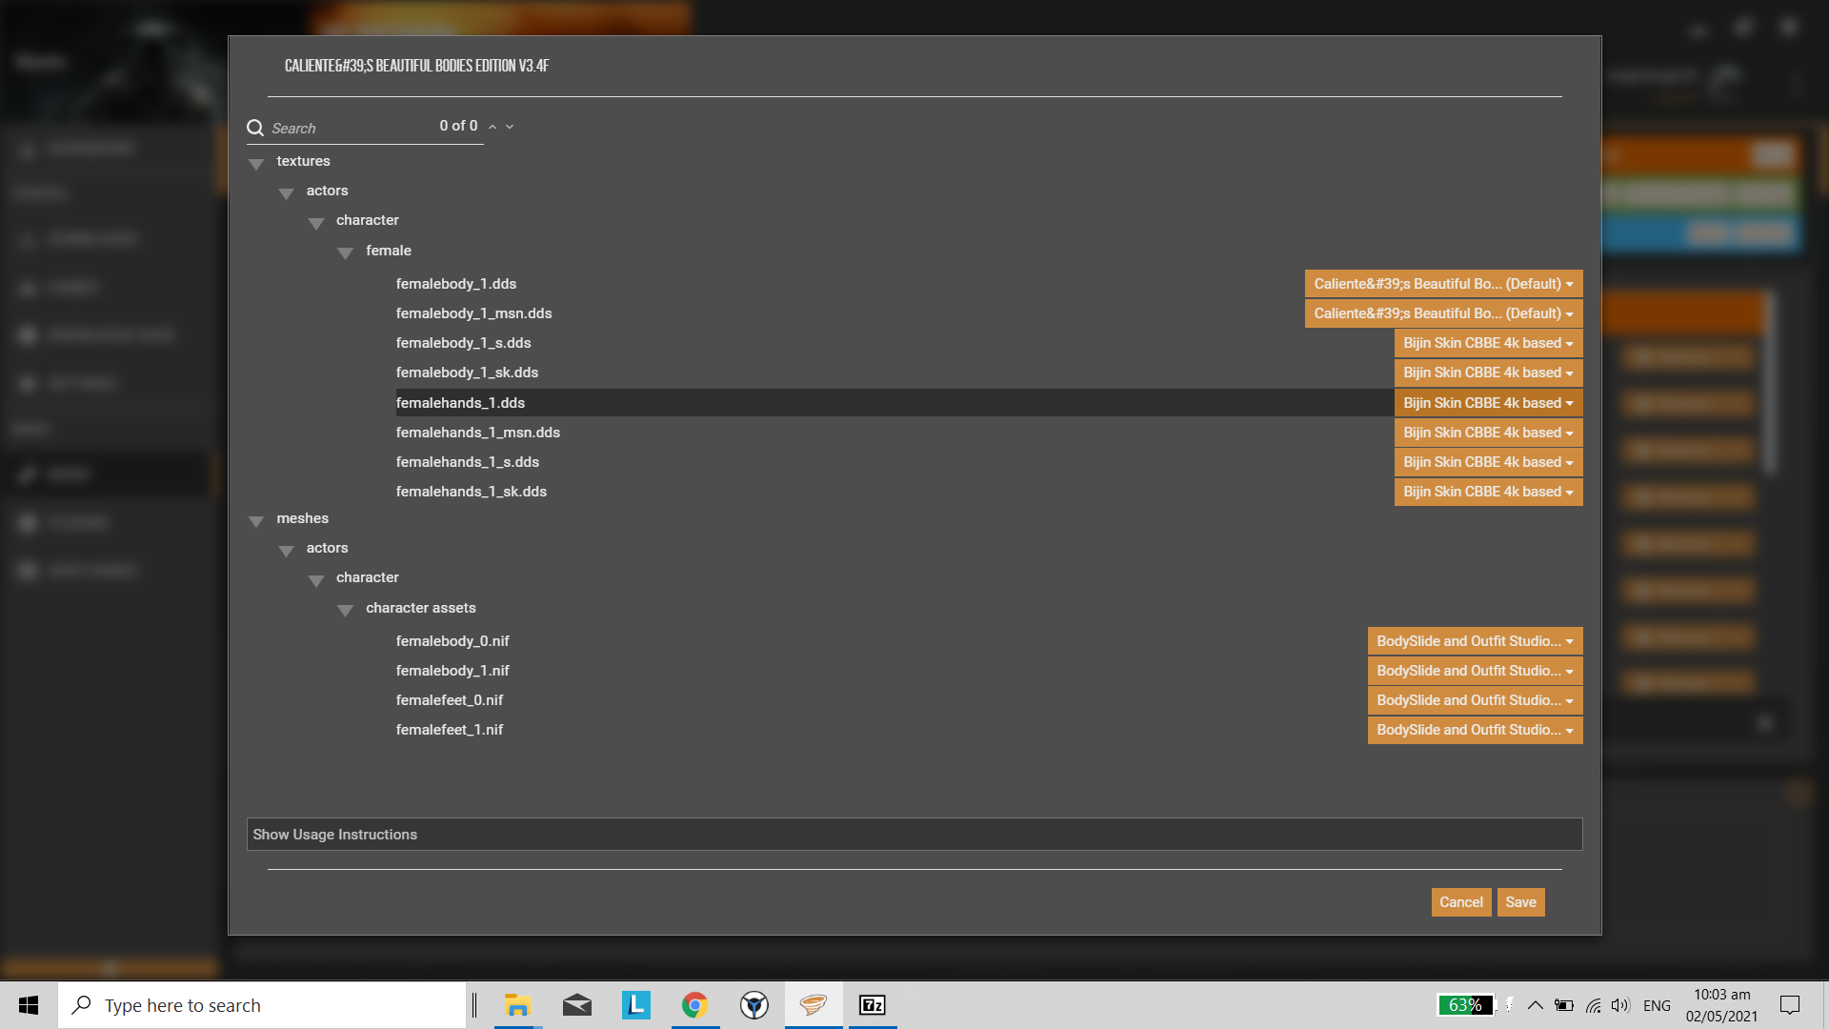Click the search magnifier icon in dialog
1829x1029 pixels.
[255, 128]
